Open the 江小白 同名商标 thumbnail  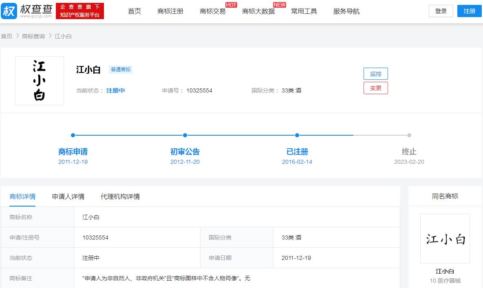(445, 238)
